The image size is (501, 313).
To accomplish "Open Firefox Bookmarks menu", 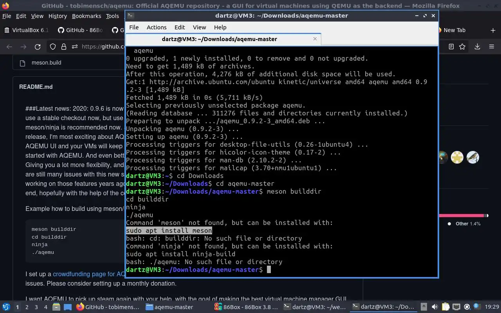I will pyautogui.click(x=87, y=16).
